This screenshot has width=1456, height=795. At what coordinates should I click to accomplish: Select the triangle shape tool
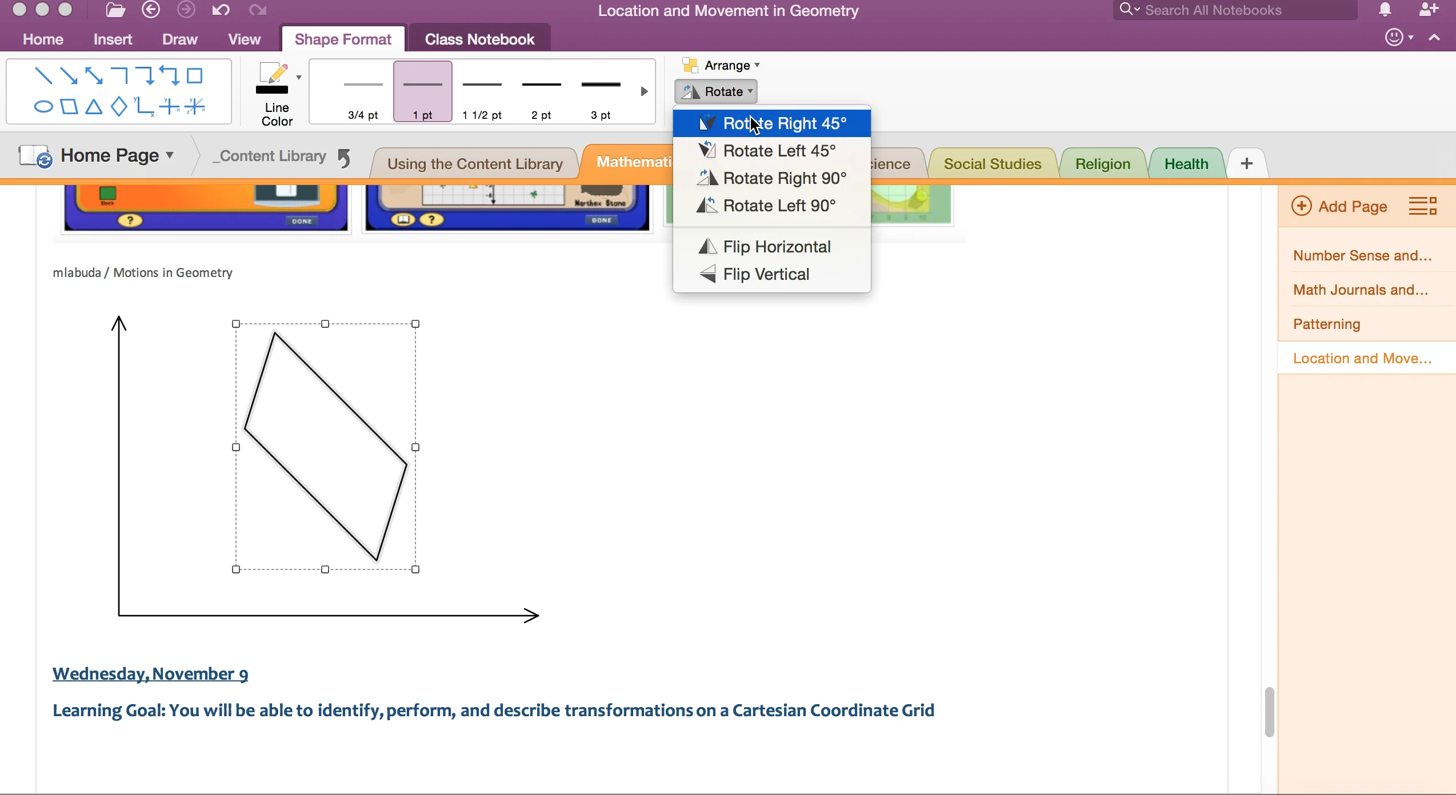coord(94,106)
